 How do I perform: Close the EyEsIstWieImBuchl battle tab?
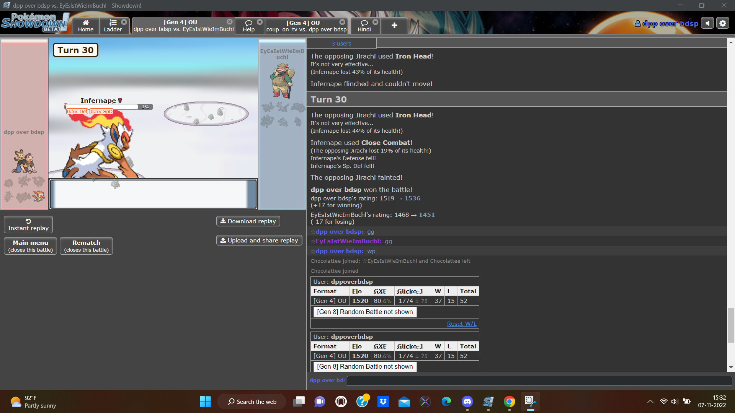229,22
